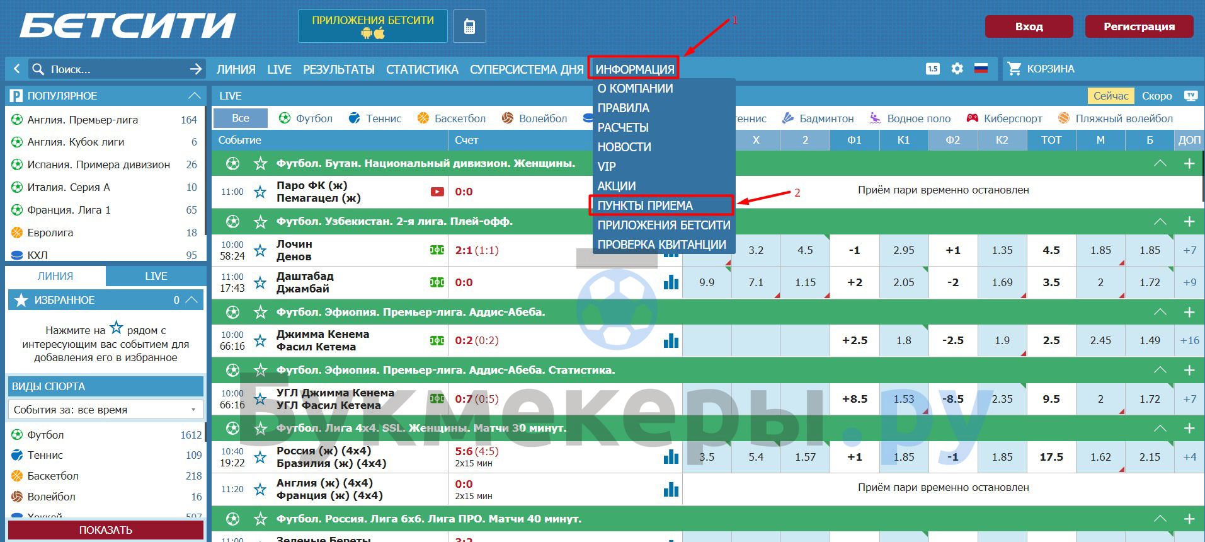This screenshot has height=542, width=1205.
Task: Switch to the LIVE sidebar tab
Action: point(156,276)
